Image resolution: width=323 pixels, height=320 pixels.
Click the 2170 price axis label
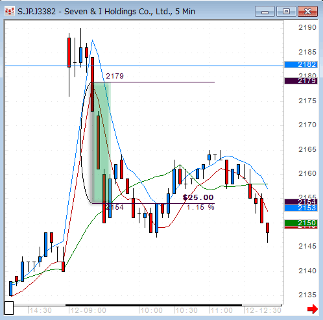coord(307,125)
